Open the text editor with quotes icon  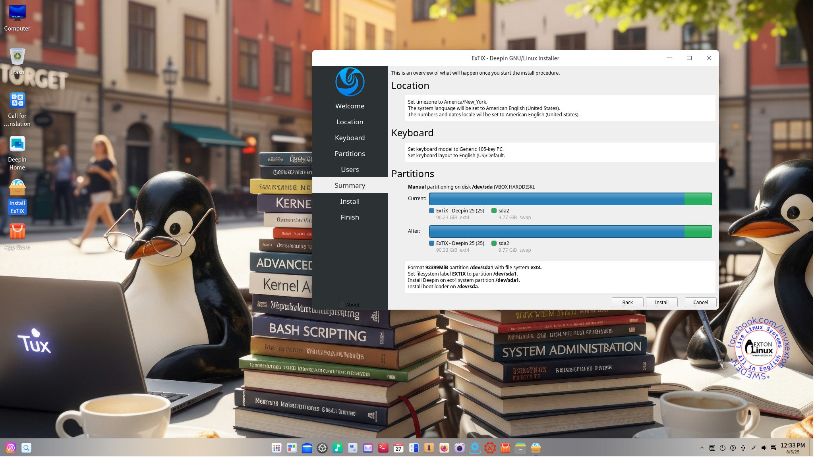pyautogui.click(x=353, y=448)
